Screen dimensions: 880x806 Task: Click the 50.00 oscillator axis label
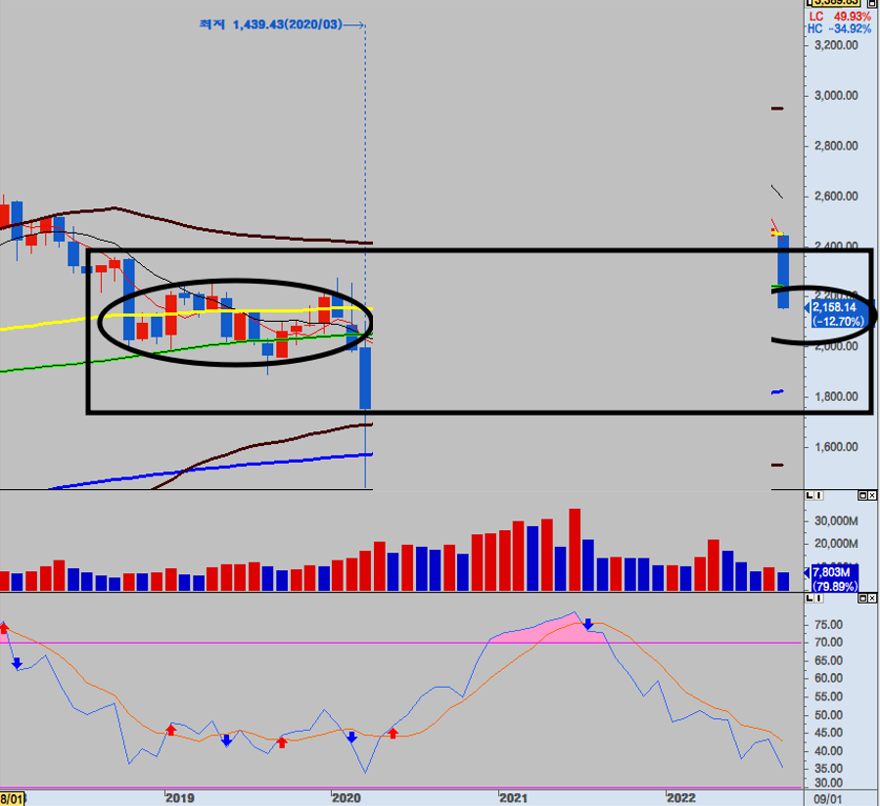pos(829,715)
